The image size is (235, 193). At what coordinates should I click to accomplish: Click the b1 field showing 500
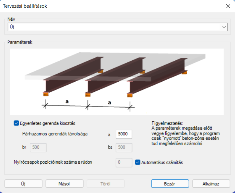pos(38,147)
